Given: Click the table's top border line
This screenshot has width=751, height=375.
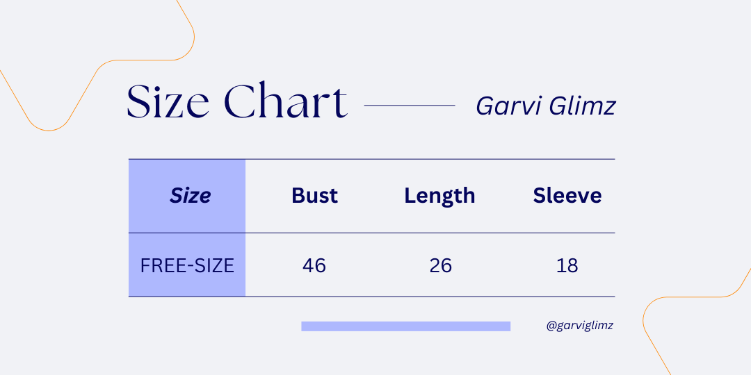Looking at the screenshot, I should [430, 159].
